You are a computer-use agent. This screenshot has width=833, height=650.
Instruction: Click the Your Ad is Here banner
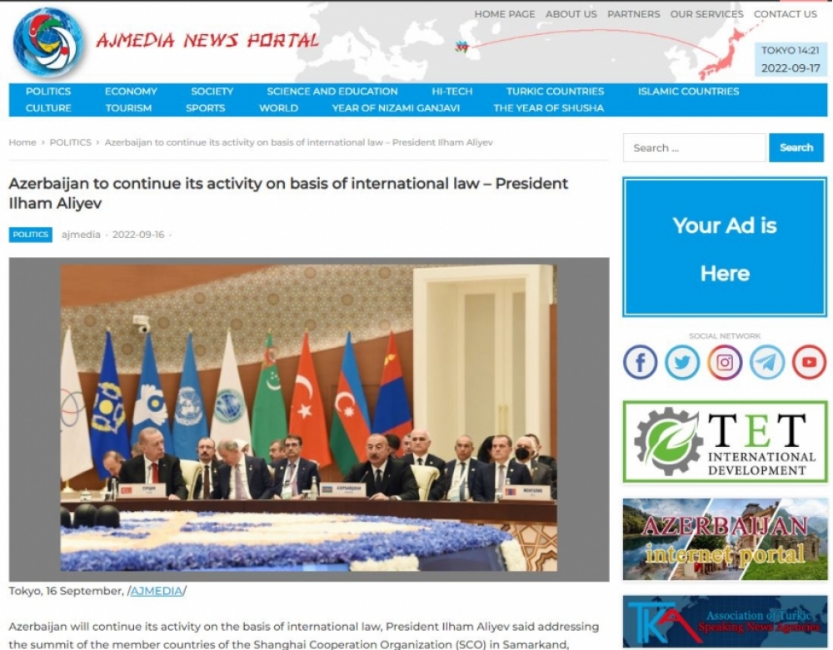(725, 247)
